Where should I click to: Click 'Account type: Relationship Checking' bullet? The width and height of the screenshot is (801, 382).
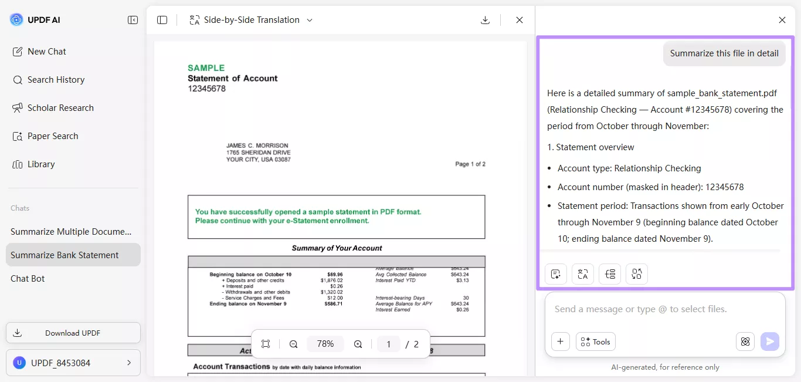pos(629,168)
